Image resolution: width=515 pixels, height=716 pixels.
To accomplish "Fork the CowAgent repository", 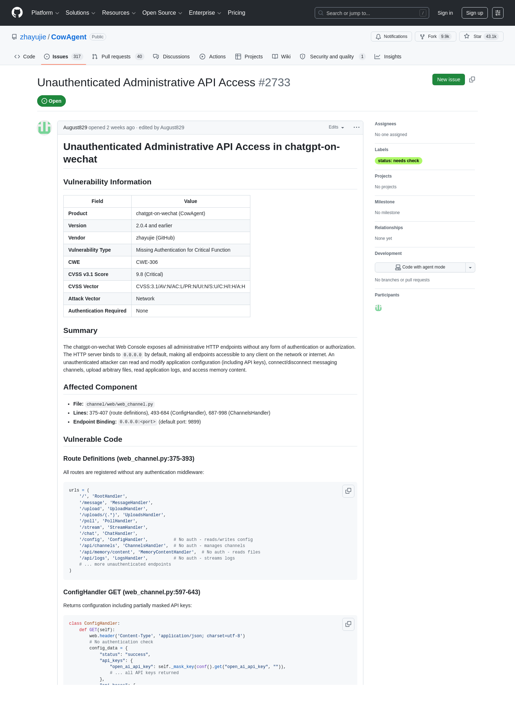I will 436,37.
